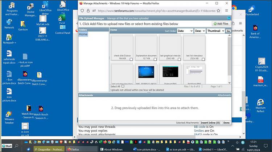Open Smilies link in background page
Image resolution: width=272 pixels, height=152 pixels.
(199, 131)
